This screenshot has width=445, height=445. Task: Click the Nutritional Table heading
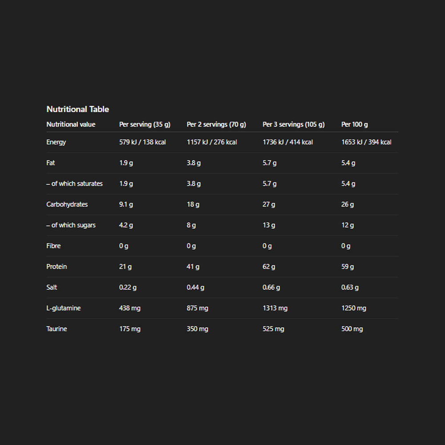click(x=77, y=109)
